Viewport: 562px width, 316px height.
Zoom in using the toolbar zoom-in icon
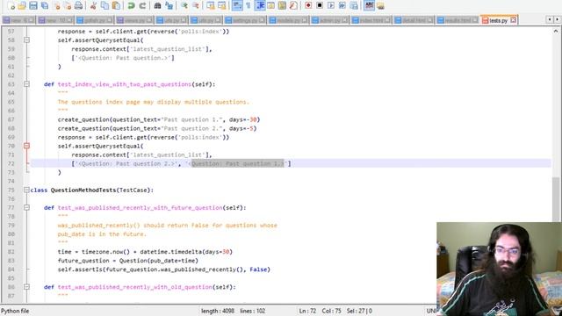184,5
